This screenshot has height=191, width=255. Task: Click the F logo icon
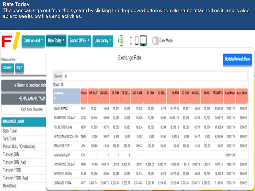coord(10,41)
